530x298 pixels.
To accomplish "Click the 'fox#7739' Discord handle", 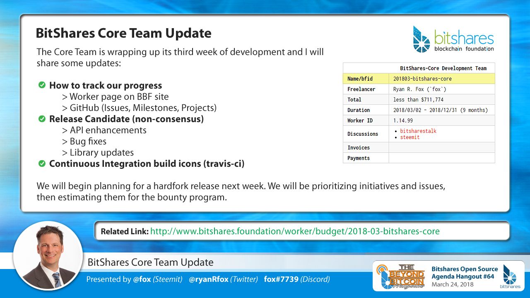I will 281,279.
